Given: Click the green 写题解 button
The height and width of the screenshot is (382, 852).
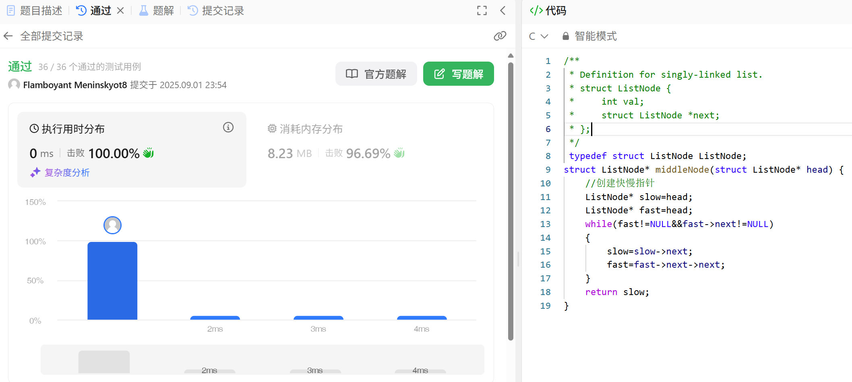Looking at the screenshot, I should click(459, 74).
